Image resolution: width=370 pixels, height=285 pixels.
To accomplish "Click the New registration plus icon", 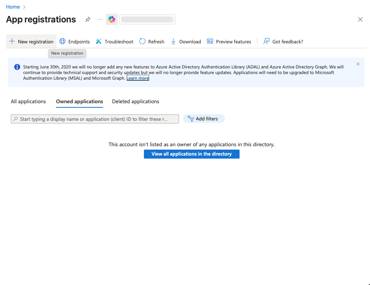I will (12, 42).
